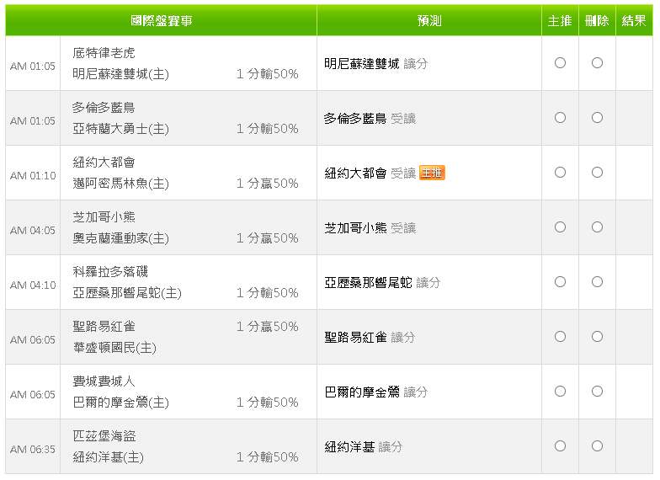Viewport: 660px width, 480px height.
Task: Select 主推 radio for 芝加哥小熊 受讓 row
Action: (560, 227)
